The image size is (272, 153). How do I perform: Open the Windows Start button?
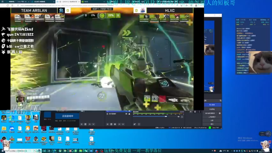[2, 151]
